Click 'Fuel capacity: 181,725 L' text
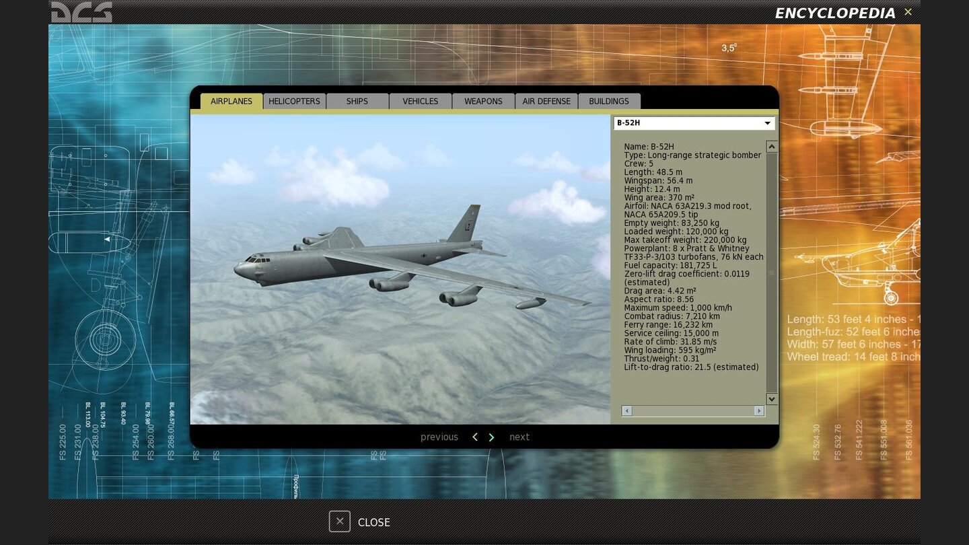The width and height of the screenshot is (969, 545). point(672,266)
